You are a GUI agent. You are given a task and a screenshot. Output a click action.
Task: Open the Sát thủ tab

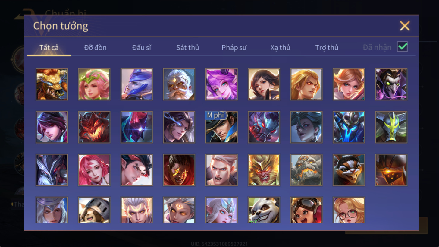pos(187,47)
